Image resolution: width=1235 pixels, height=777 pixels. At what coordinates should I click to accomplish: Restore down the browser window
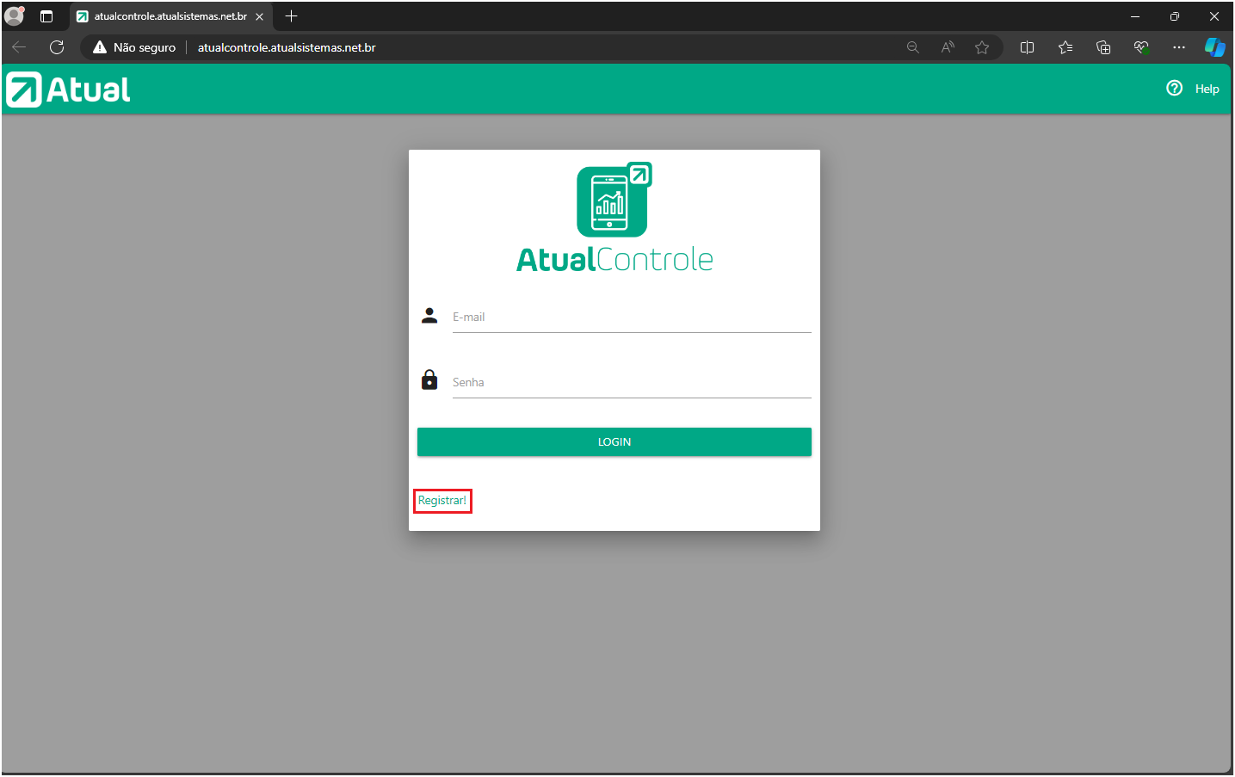pyautogui.click(x=1175, y=16)
